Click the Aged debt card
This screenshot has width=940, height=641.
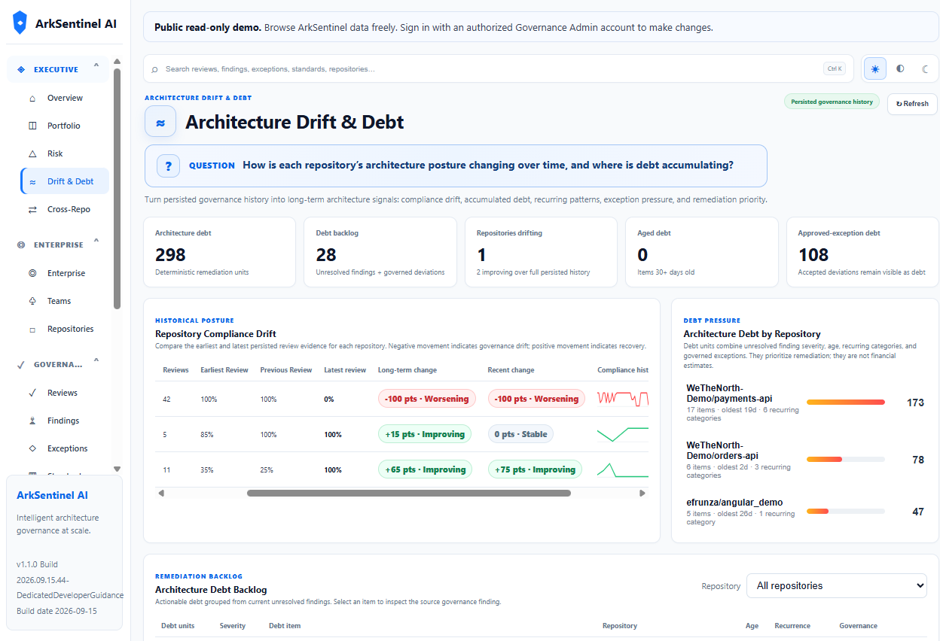tap(702, 252)
